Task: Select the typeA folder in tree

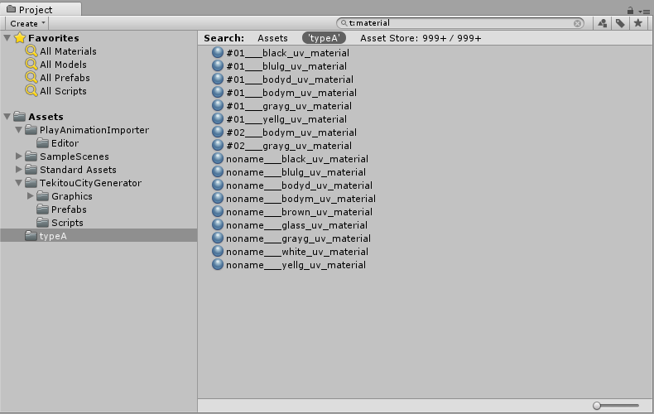Action: coord(99,236)
